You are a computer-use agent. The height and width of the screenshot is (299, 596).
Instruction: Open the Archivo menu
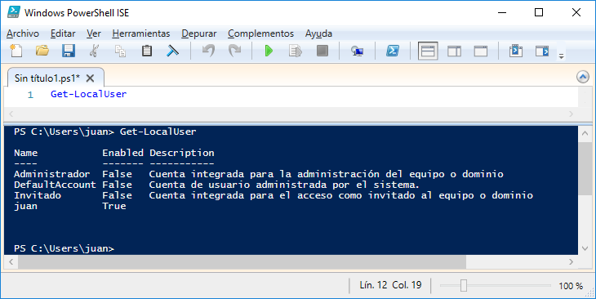pos(23,33)
